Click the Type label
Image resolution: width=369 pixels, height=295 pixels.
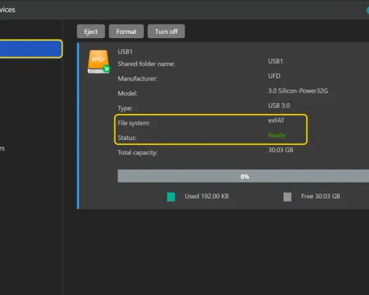point(125,108)
